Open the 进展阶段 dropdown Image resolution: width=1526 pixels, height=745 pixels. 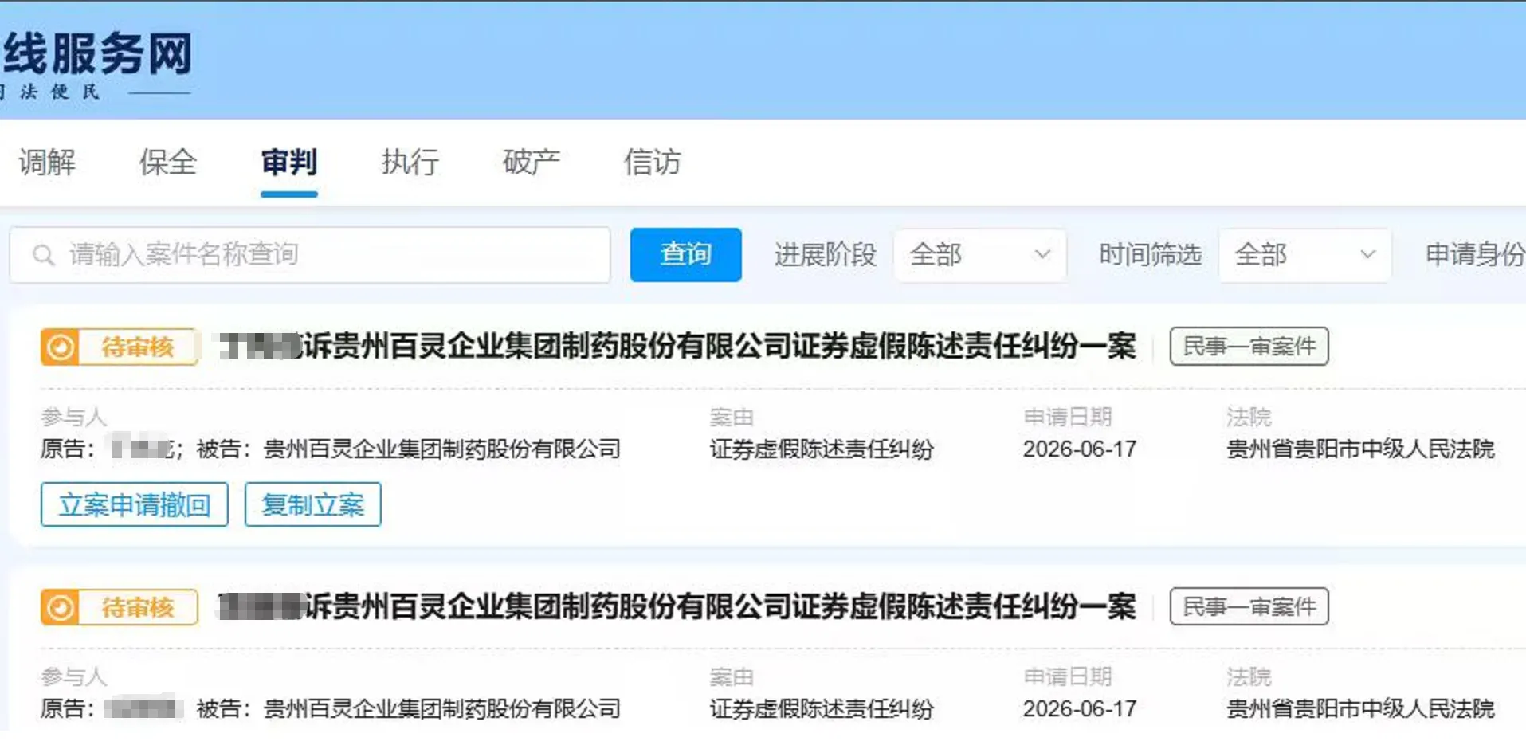(x=980, y=255)
